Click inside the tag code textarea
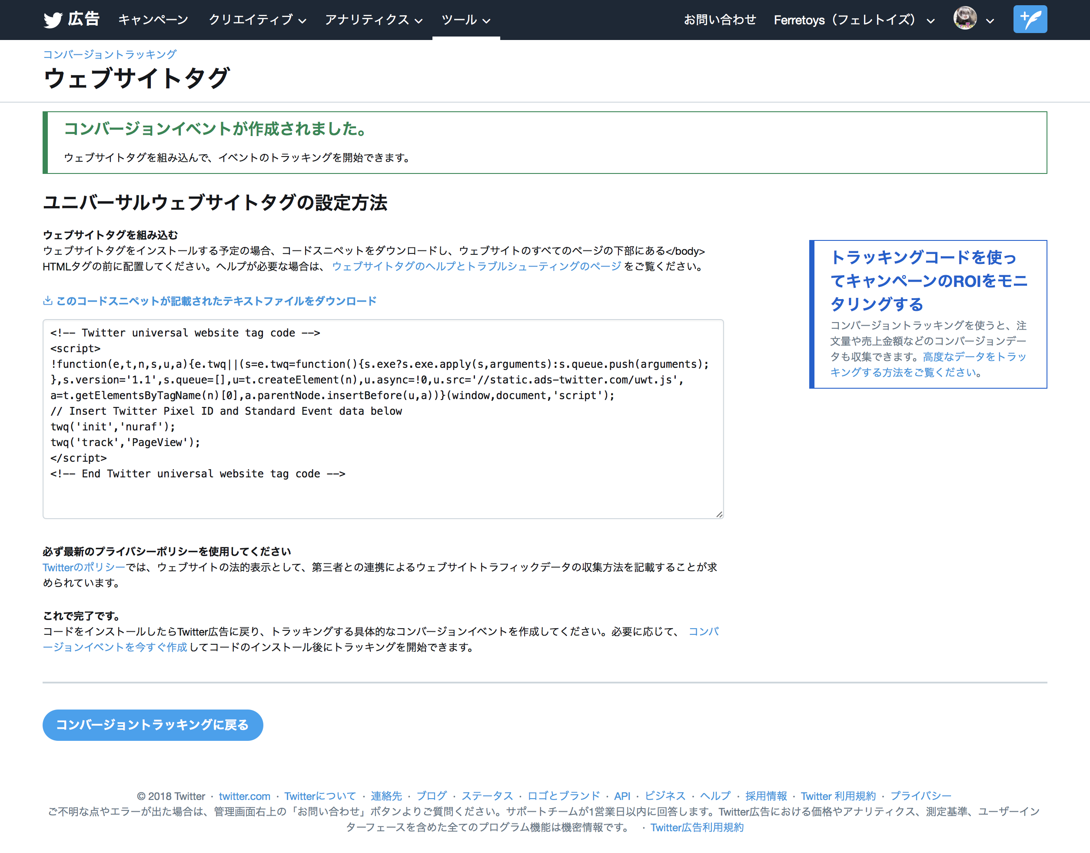The image size is (1090, 853). coord(383,419)
